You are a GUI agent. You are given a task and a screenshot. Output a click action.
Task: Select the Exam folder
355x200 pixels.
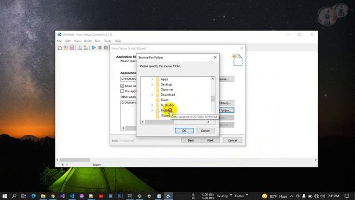coord(164,100)
